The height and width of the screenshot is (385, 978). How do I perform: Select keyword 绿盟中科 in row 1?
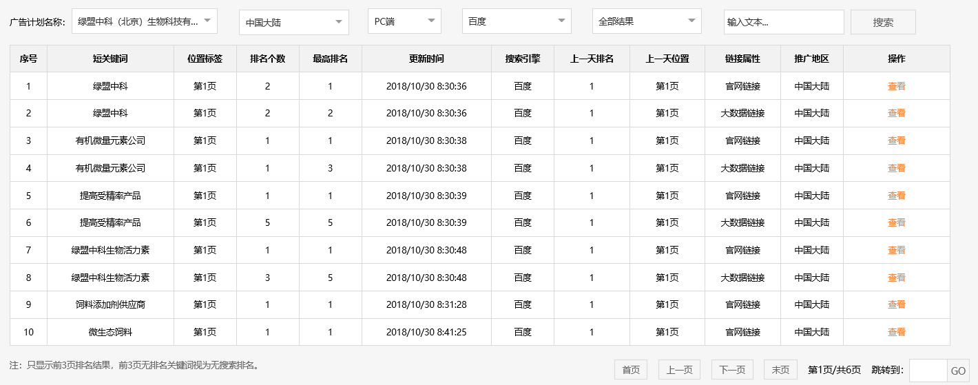[x=110, y=86]
